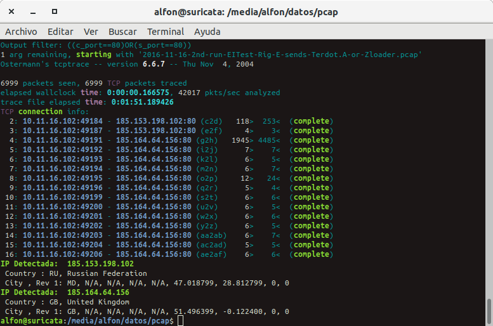Open the Archivo menu

(x=21, y=32)
